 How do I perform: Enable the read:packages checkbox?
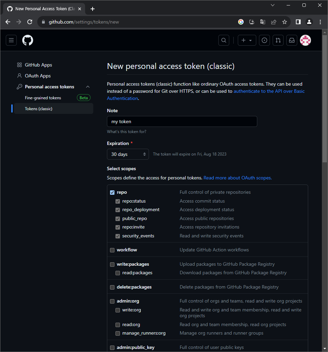coord(118,273)
